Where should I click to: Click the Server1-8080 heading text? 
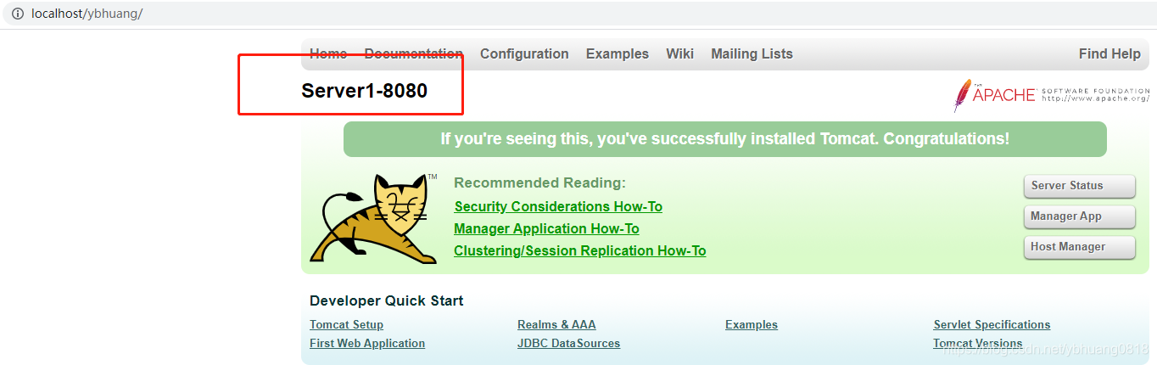[x=364, y=91]
